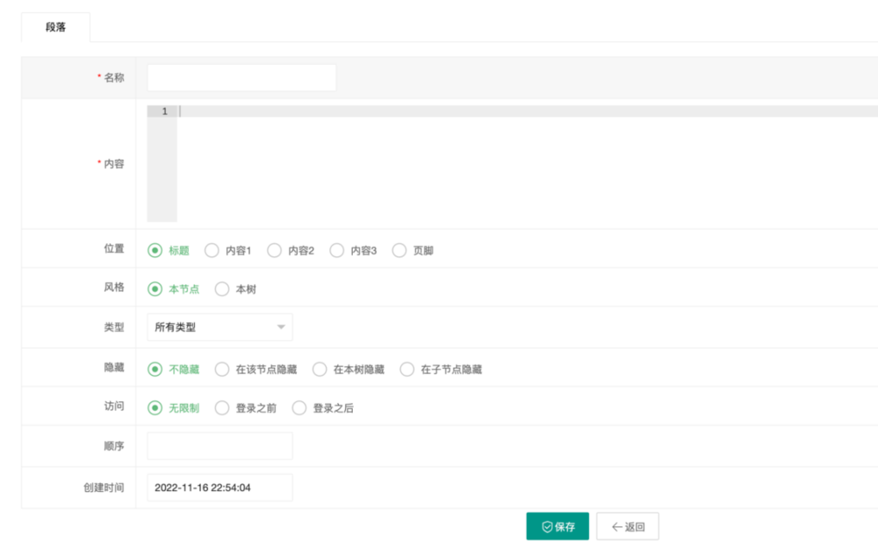Screen dimensions: 878x555
Task: Click the 创建时间 datetime field
Action: [x=219, y=487]
